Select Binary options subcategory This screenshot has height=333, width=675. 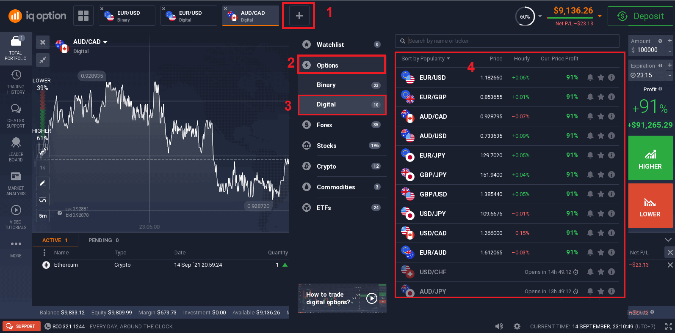[x=342, y=85]
